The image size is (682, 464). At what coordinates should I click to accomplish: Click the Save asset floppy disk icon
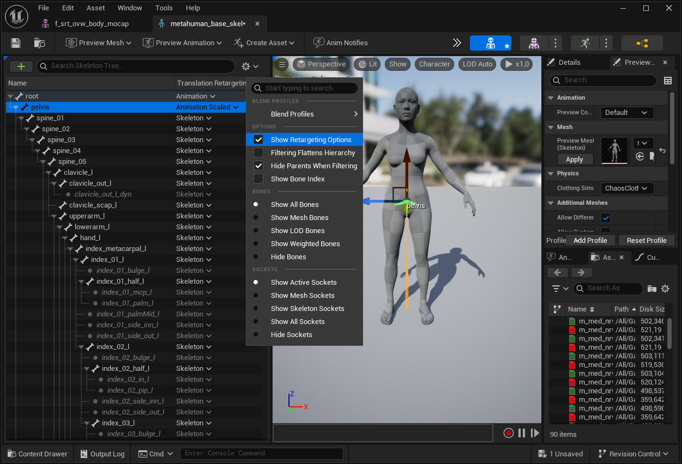[16, 43]
